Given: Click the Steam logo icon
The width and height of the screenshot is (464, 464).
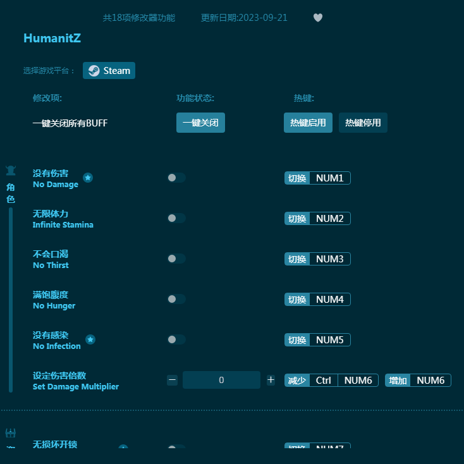Looking at the screenshot, I should (94, 71).
